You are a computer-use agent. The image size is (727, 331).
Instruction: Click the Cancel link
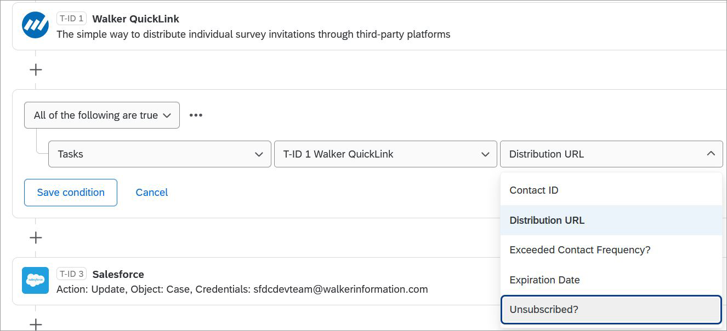pos(152,193)
